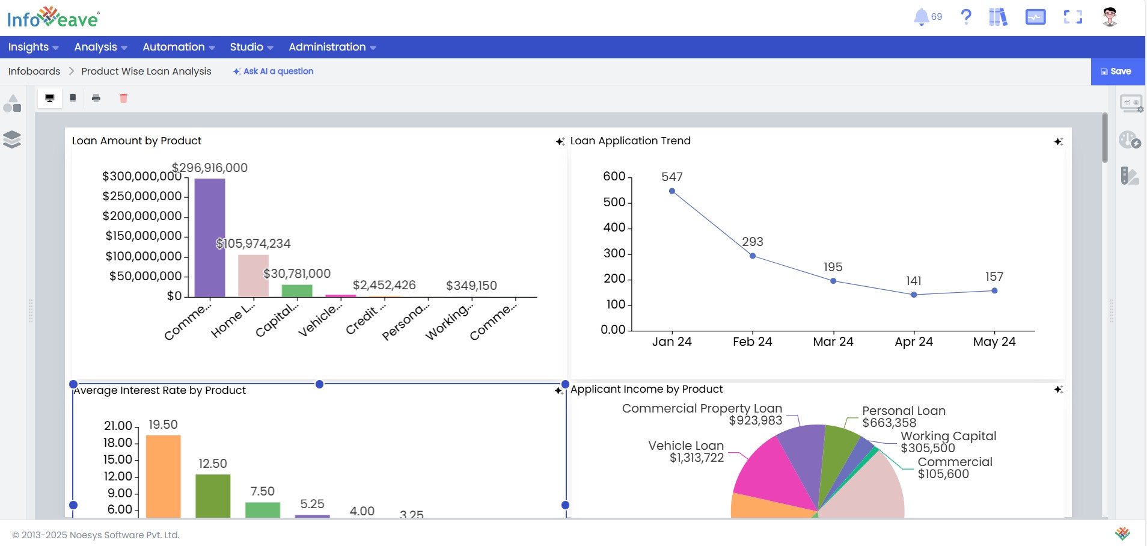Click the right panel resize grip dots
Screen dimensions: 1147x546
[1112, 311]
